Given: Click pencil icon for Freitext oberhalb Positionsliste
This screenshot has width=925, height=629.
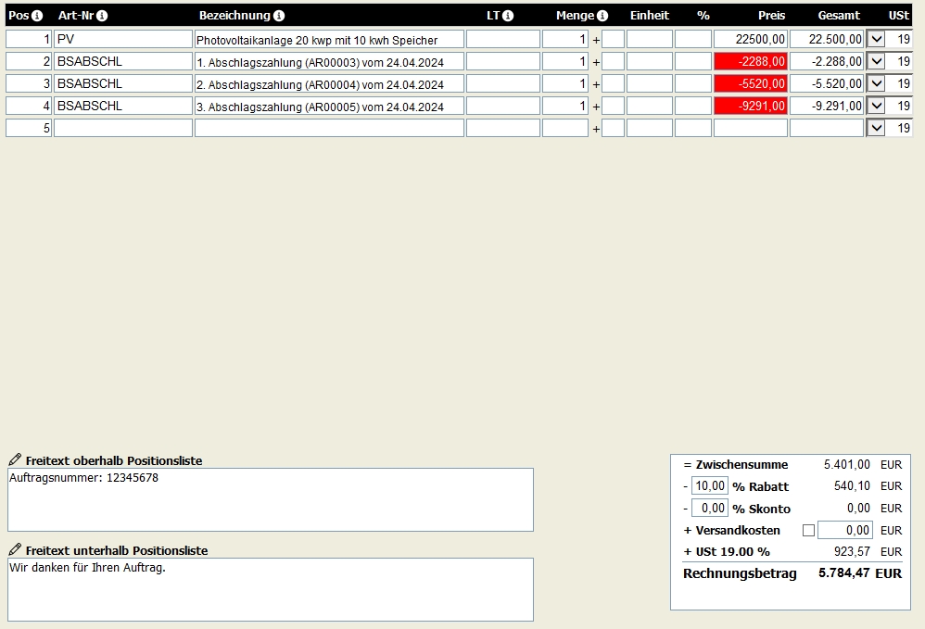Looking at the screenshot, I should [16, 459].
